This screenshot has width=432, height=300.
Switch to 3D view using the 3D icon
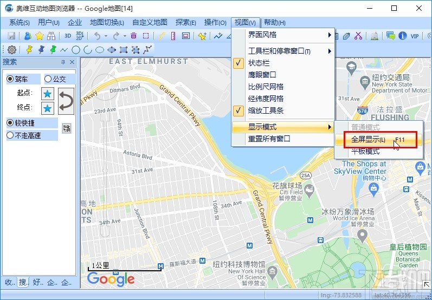point(68,36)
